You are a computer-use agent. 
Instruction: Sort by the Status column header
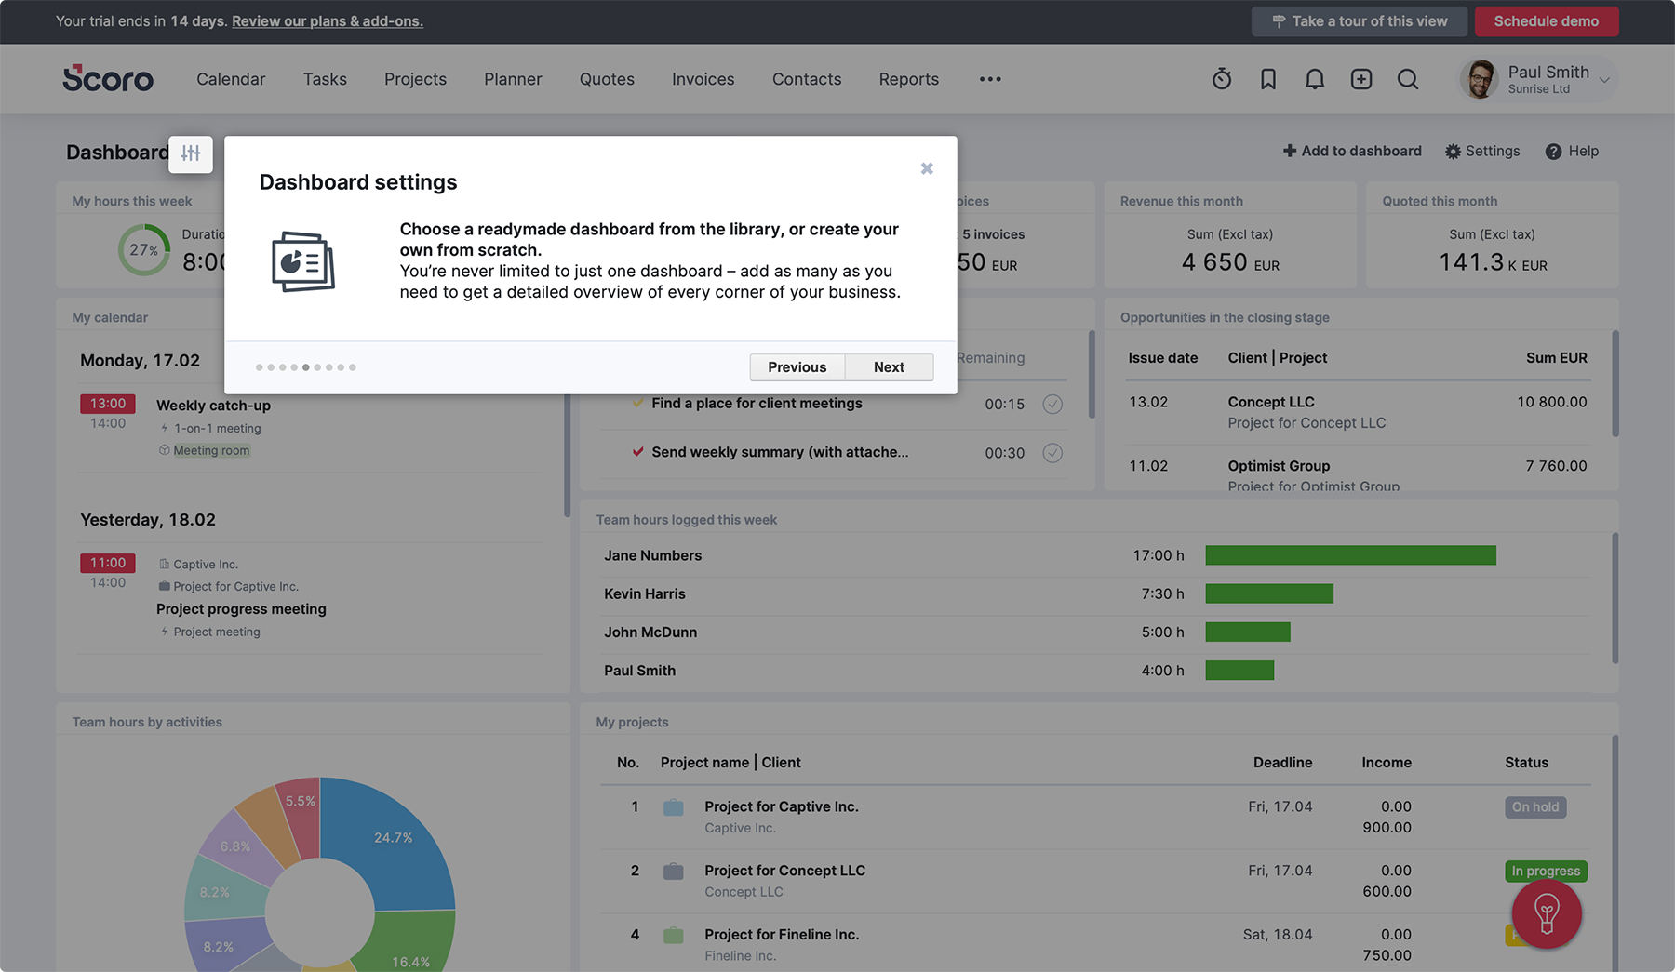pos(1527,763)
